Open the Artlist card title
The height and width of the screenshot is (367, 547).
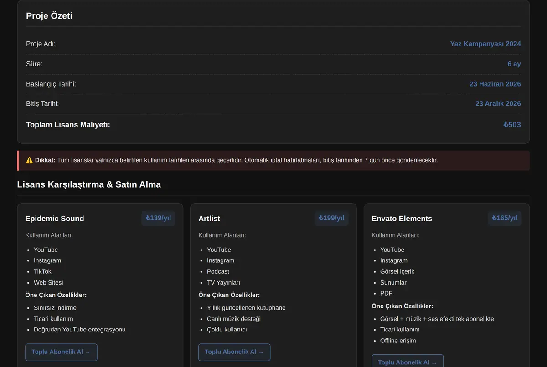point(209,219)
